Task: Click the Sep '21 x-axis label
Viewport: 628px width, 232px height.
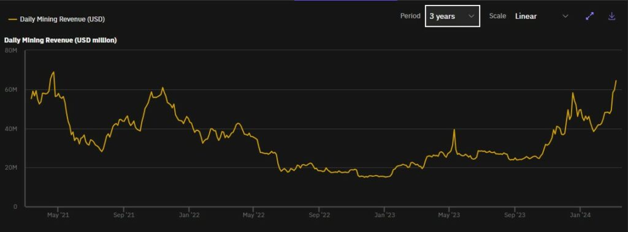Action: pyautogui.click(x=123, y=215)
